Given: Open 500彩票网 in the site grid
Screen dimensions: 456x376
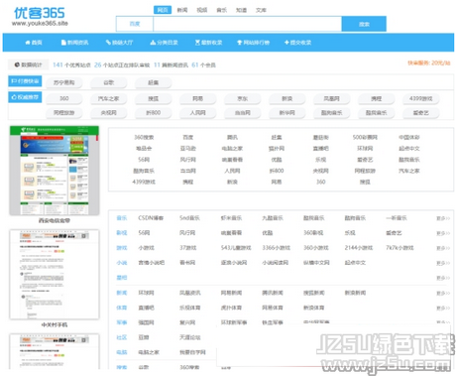Looking at the screenshot, I should click(365, 137).
